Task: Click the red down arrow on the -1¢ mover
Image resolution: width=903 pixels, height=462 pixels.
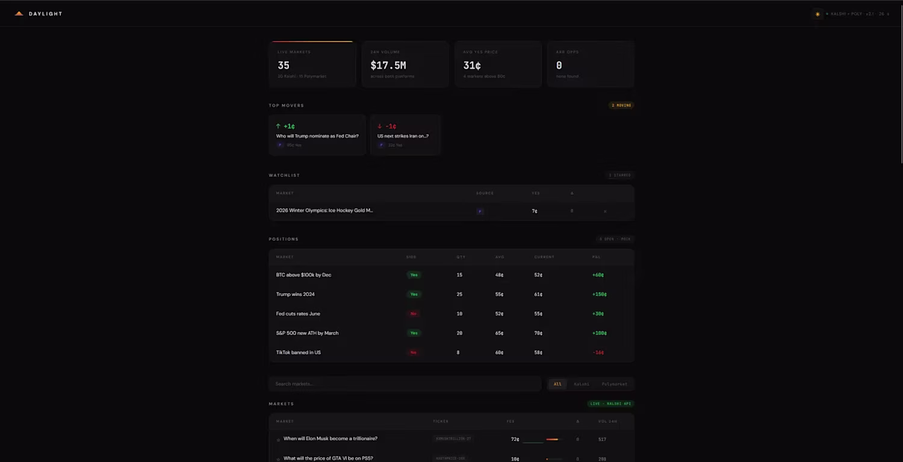Action: [380, 126]
